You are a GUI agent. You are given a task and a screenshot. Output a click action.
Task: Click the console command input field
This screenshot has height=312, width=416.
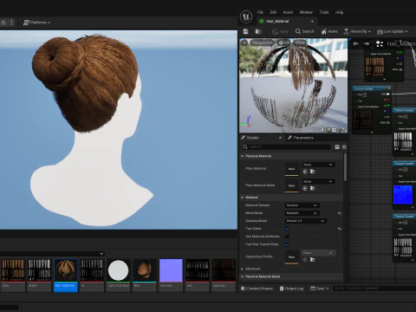374,289
